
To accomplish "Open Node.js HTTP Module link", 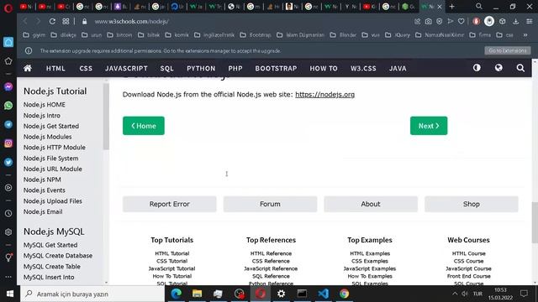I will pyautogui.click(x=54, y=148).
